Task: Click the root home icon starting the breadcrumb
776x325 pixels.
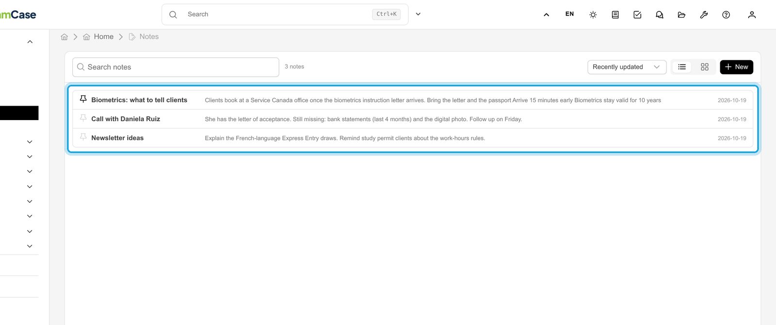Action: [64, 37]
